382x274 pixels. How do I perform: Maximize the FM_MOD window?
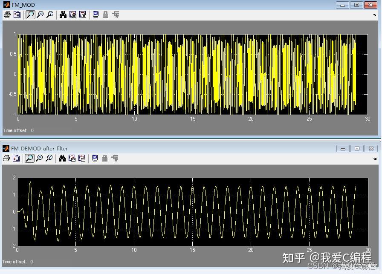click(356, 5)
